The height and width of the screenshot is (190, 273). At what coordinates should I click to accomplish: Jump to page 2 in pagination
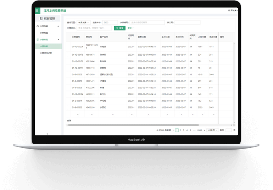coord(180,130)
